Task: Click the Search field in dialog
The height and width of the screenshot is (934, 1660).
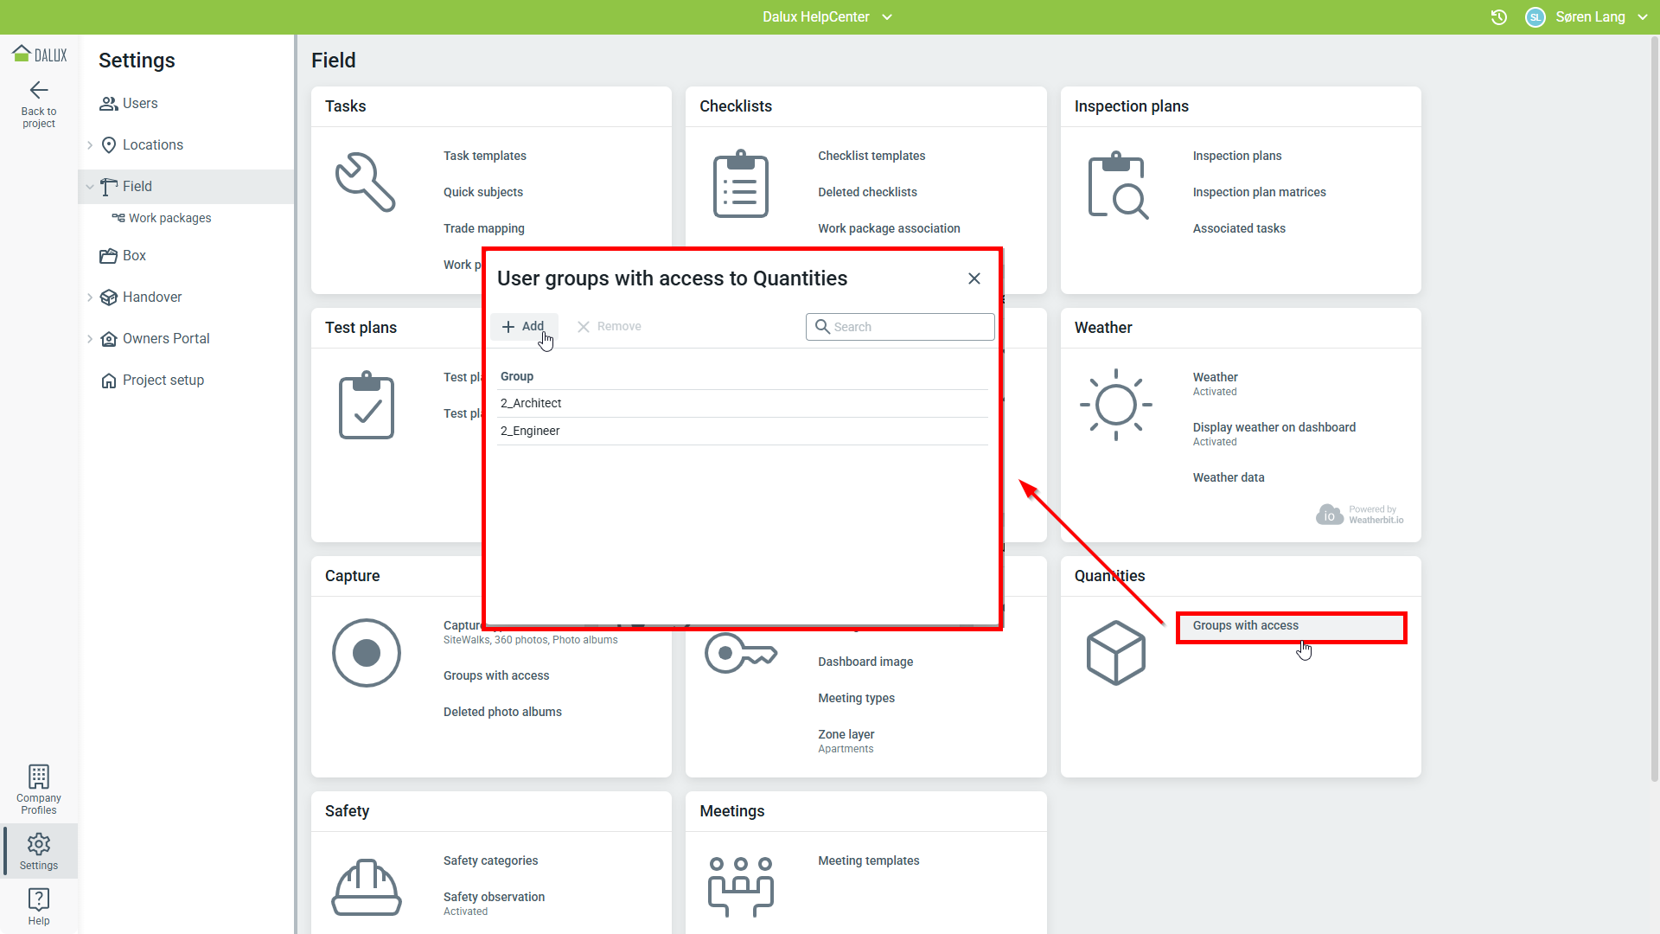Action: point(908,327)
